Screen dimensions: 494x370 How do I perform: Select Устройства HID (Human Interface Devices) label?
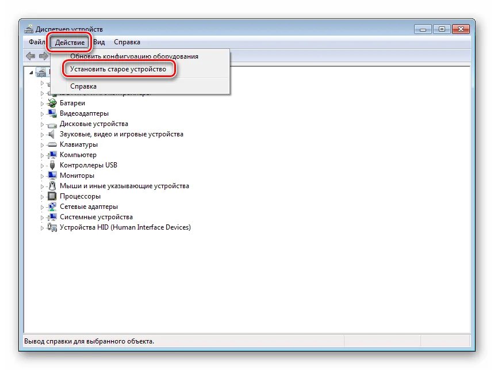coord(125,227)
